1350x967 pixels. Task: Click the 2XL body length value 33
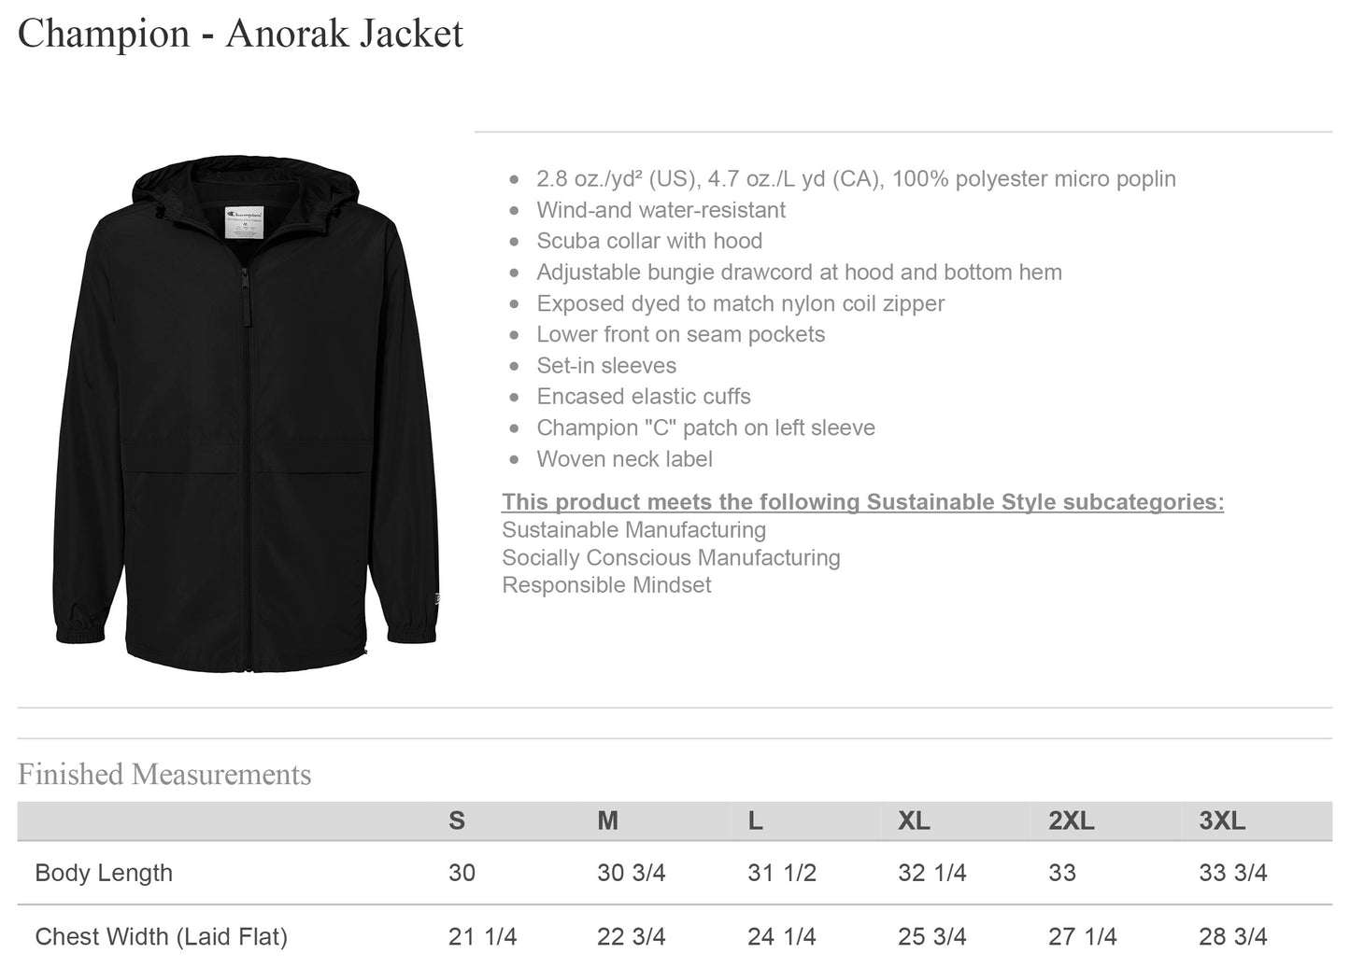tap(1062, 873)
